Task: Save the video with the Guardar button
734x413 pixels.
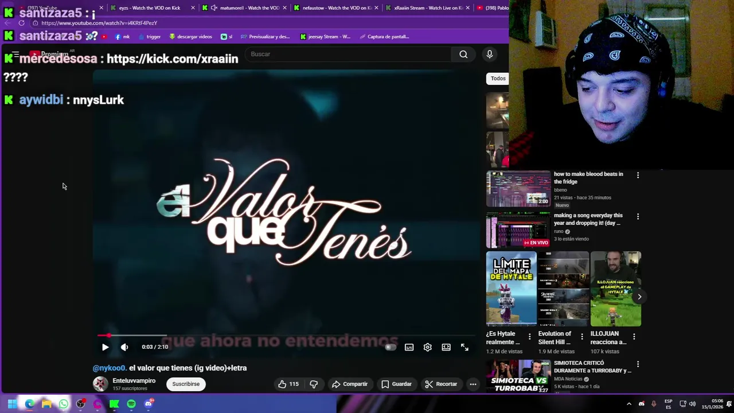Action: [397, 384]
